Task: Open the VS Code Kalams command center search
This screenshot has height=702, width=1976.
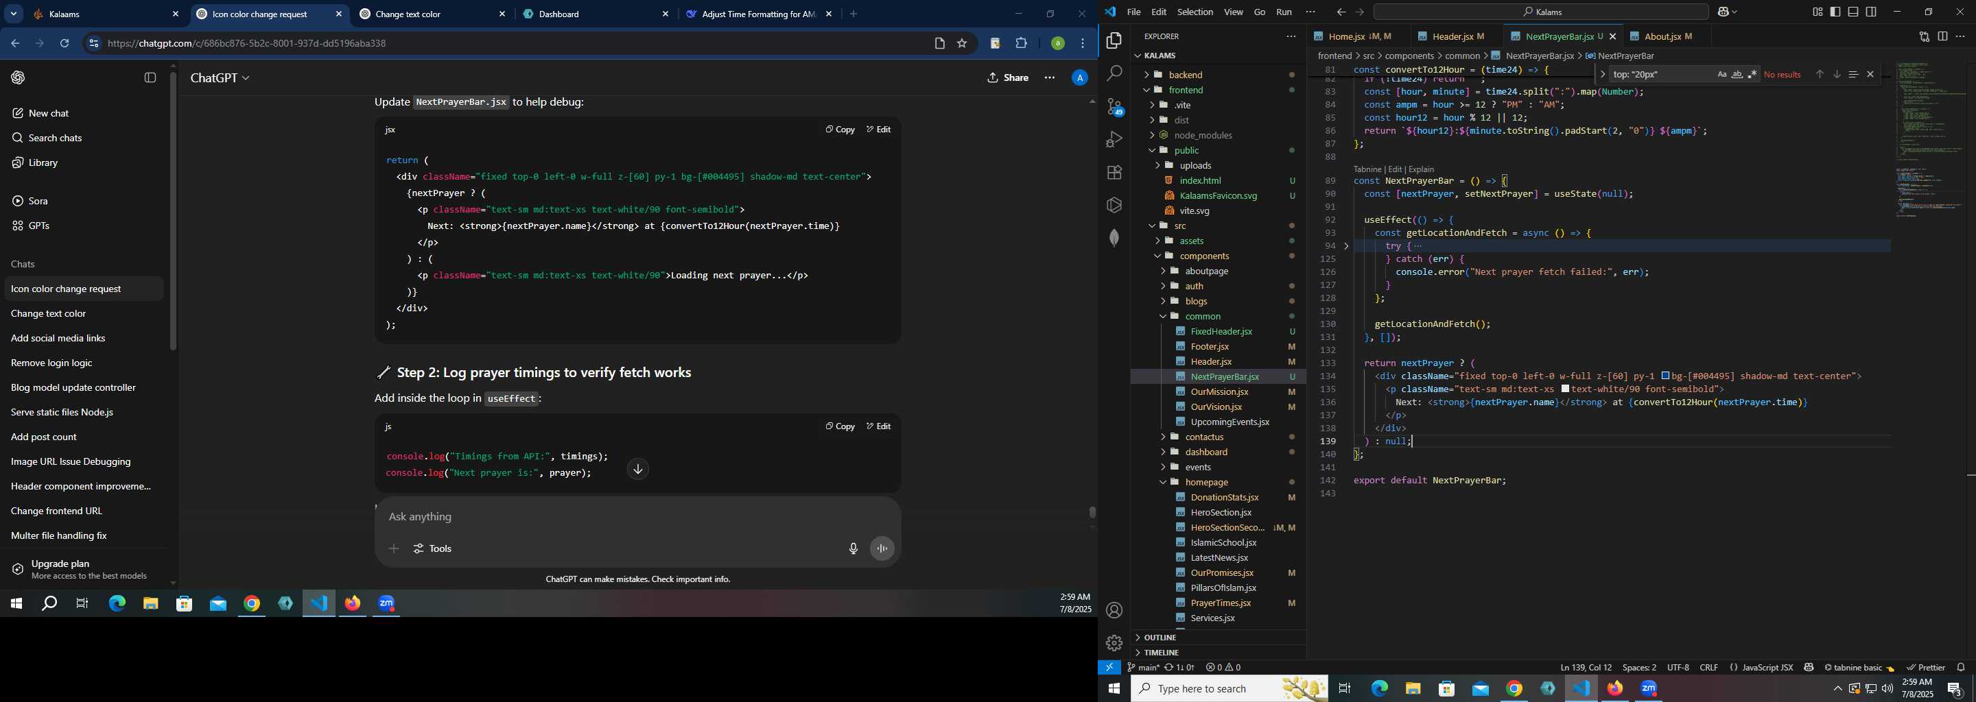Action: [1540, 12]
